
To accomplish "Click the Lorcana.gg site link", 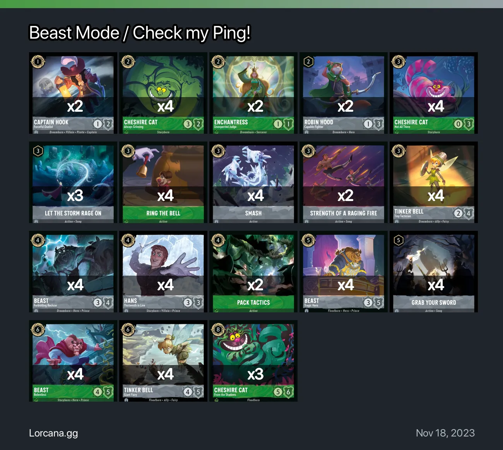I will (53, 433).
